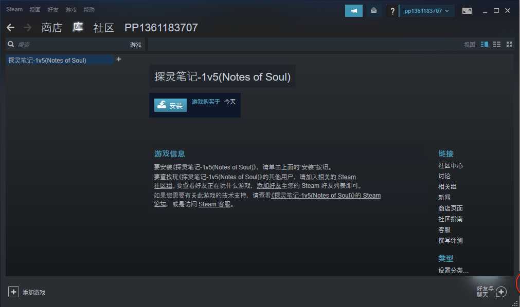
Task: Minimize the Steam window
Action: pos(485,11)
